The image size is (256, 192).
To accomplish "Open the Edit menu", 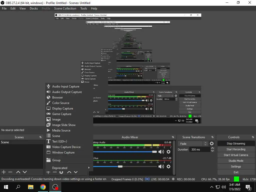I will pyautogui.click(x=13, y=8).
